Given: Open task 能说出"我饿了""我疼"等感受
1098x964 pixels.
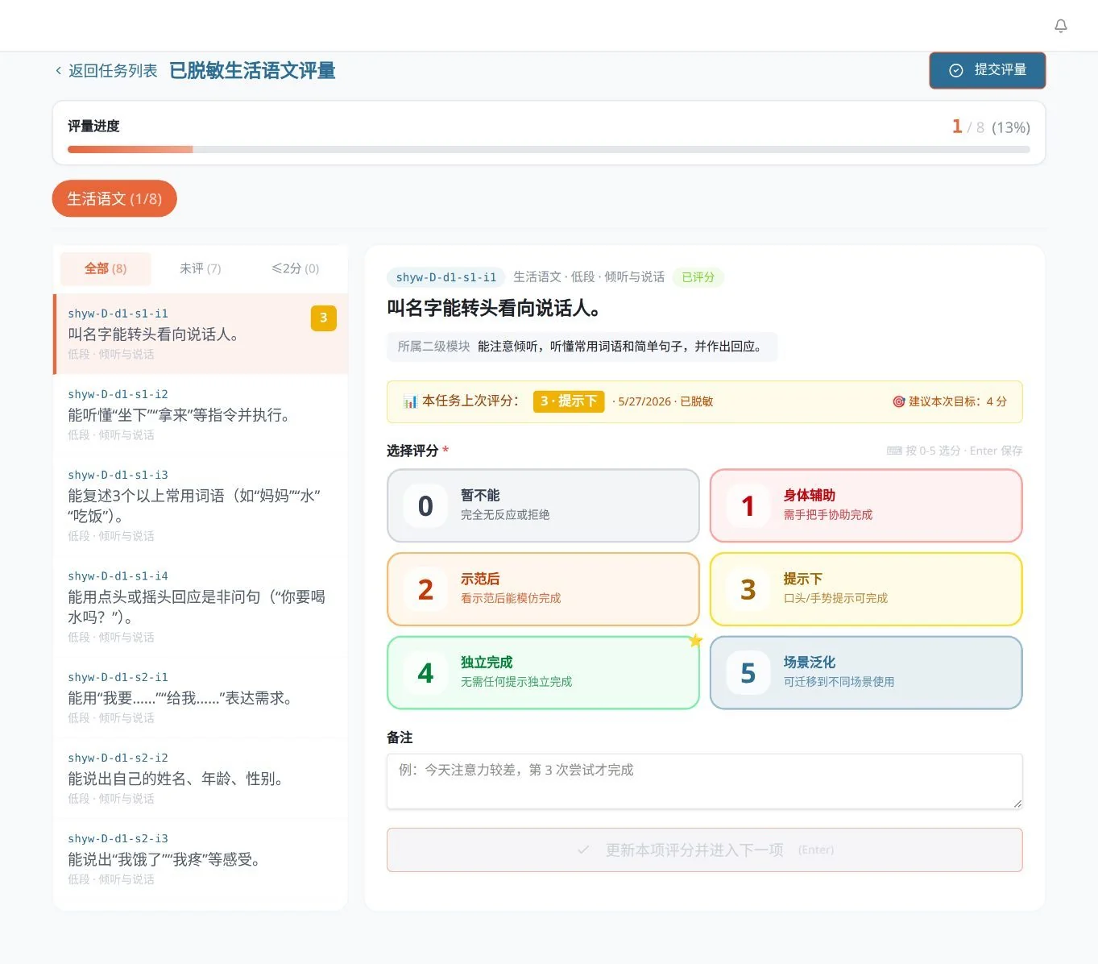Looking at the screenshot, I should [201, 858].
